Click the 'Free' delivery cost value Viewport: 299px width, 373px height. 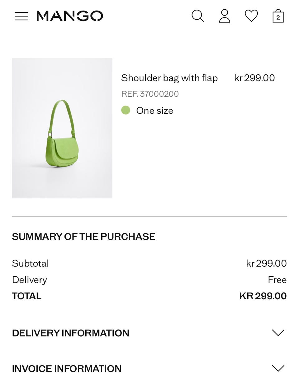pyautogui.click(x=277, y=280)
